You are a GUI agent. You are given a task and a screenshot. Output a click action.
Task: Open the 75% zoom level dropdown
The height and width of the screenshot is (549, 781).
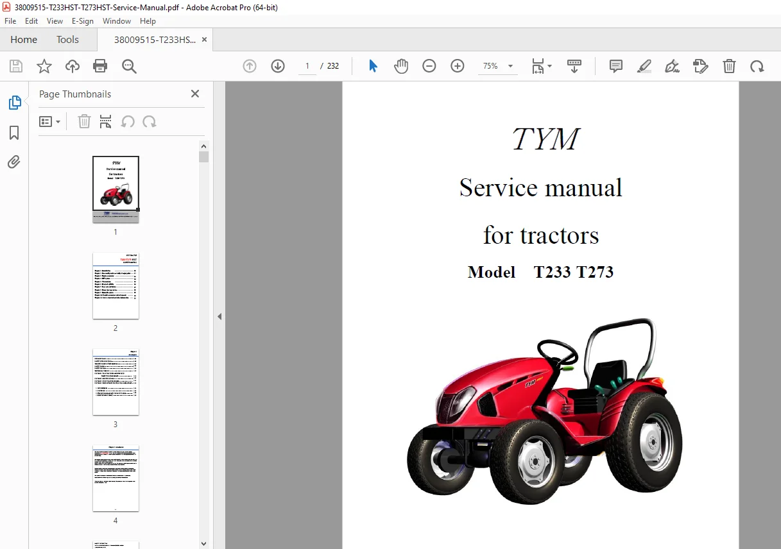[498, 66]
